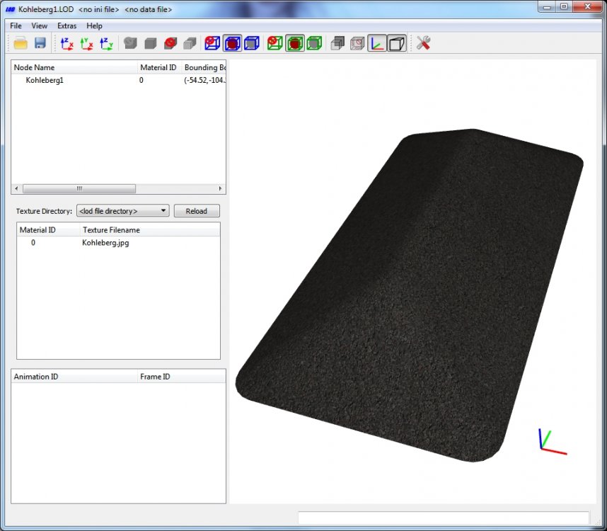This screenshot has height=531, width=607.
Task: Toggle the coordinate axes display button
Action: (x=376, y=43)
